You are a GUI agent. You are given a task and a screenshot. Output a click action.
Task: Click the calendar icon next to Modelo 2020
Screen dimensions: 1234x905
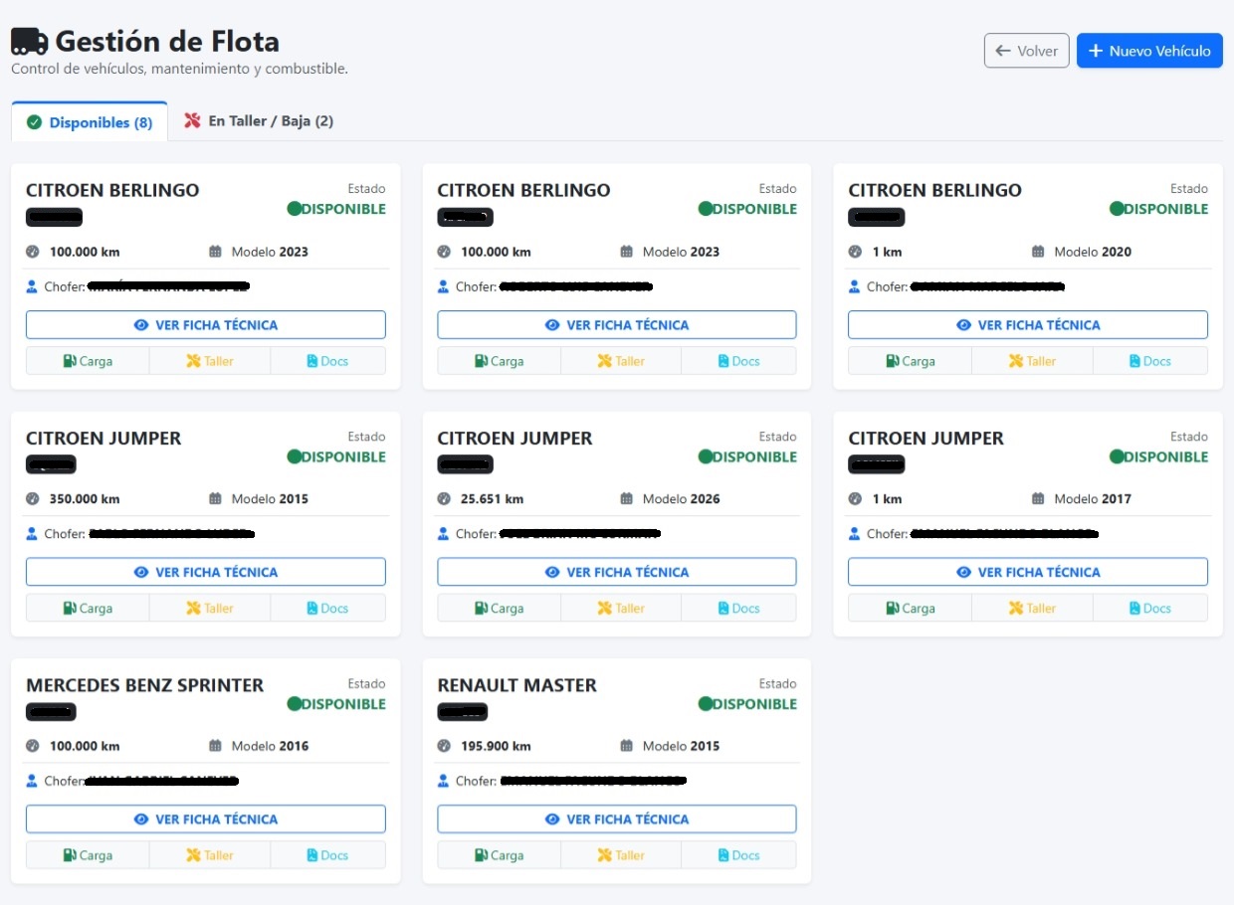coord(1038,252)
